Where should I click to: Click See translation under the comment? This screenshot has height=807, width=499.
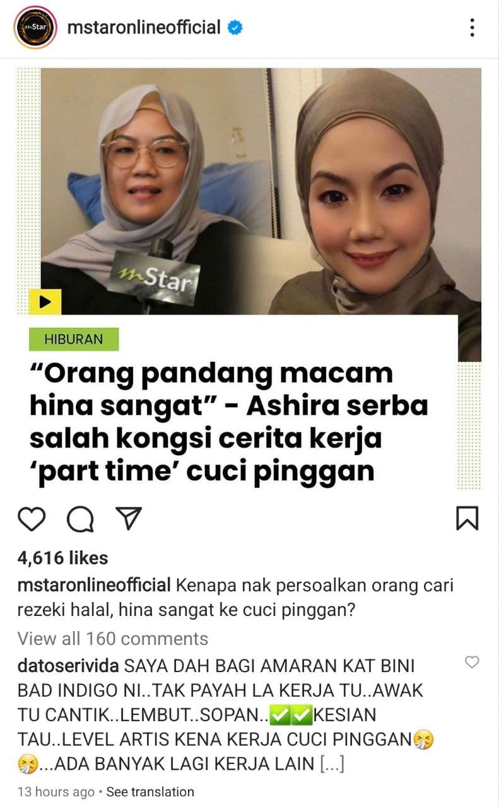click(x=150, y=792)
